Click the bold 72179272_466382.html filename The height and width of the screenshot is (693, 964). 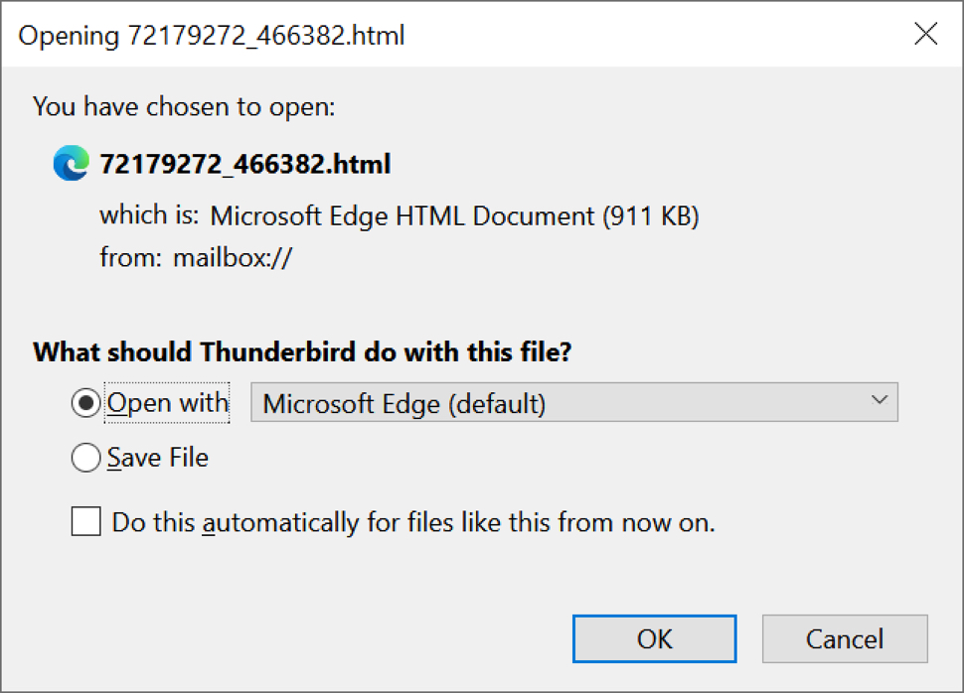click(245, 164)
